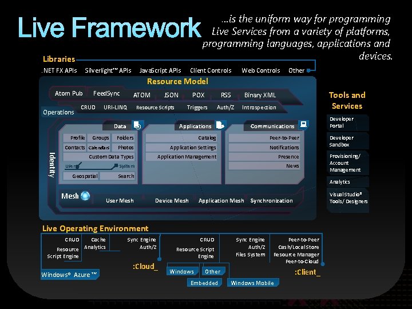Click the Application Settings row
Viewport: 412px width, 309px height.
coord(181,148)
